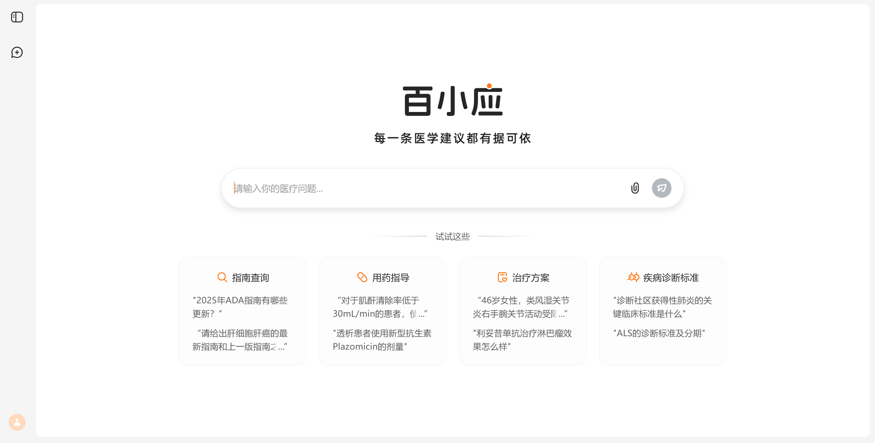Viewport: 875px width, 443px height.
Task: Open the 指南查询 category heading
Action: 250,278
